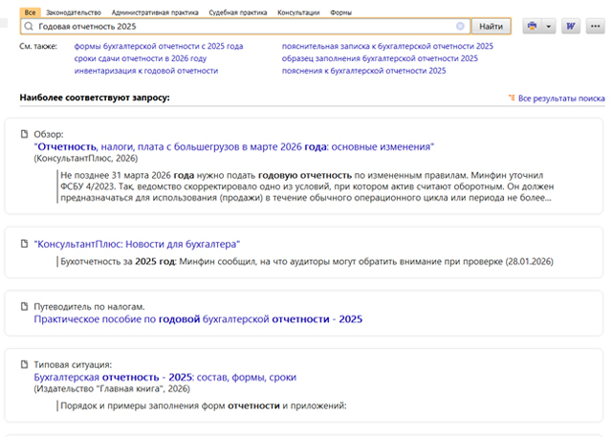Click the magnifier icon in the search box
Viewport: 612px width, 437px height.
tap(29, 27)
